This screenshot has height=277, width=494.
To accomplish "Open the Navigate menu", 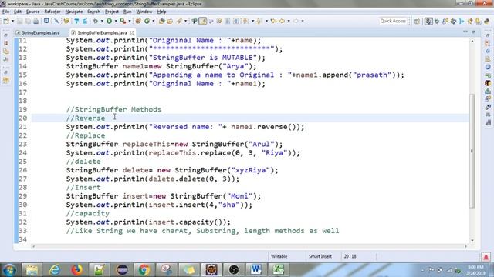I will 74,12.
